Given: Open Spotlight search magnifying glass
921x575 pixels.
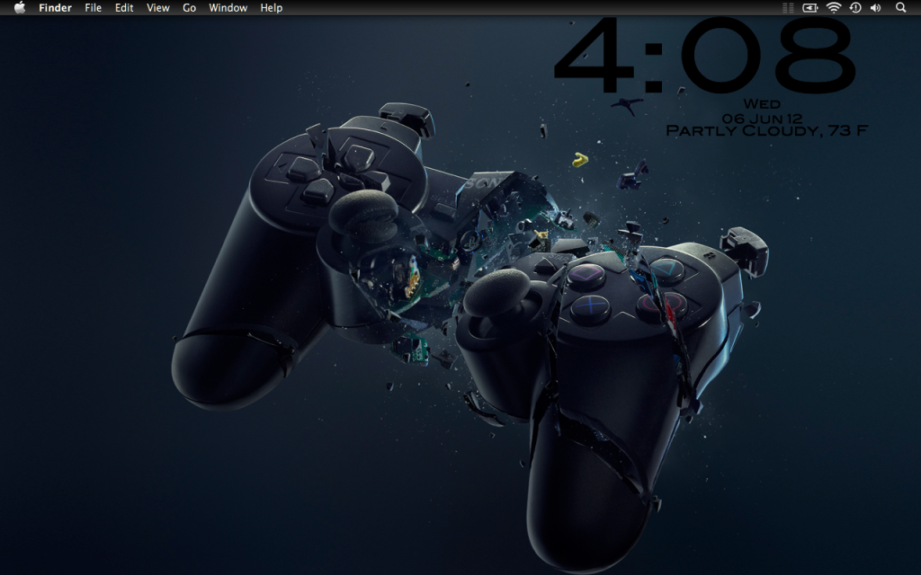Looking at the screenshot, I should click(x=900, y=7).
